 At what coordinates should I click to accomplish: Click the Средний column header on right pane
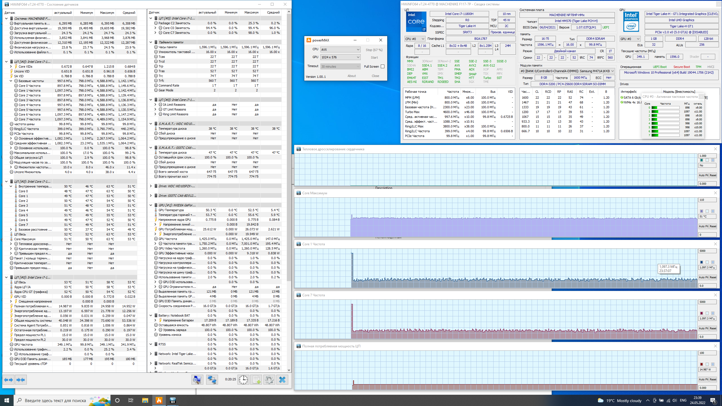[x=270, y=12]
